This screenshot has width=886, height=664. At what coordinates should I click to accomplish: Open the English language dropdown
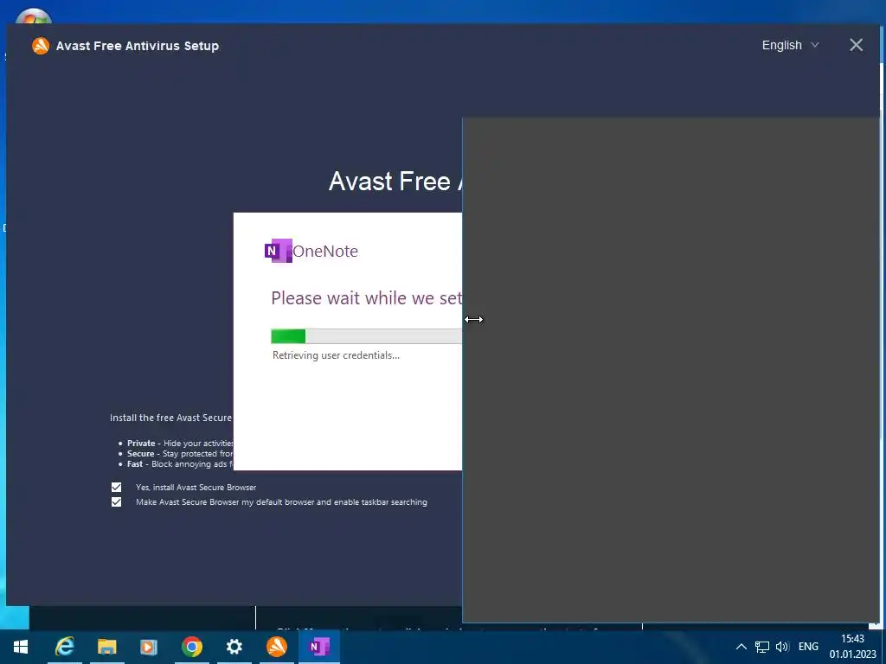click(790, 45)
